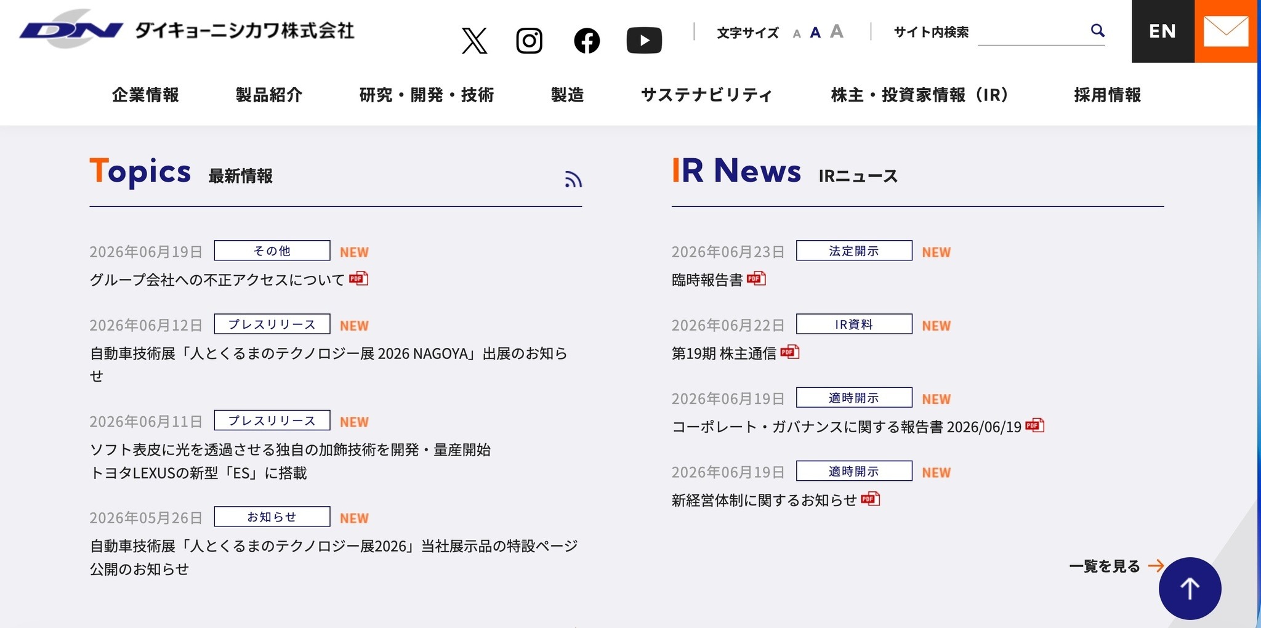The height and width of the screenshot is (628, 1261).
Task: Open PDF icon beside 新経営体制に関するお知らせ
Action: [x=870, y=498]
